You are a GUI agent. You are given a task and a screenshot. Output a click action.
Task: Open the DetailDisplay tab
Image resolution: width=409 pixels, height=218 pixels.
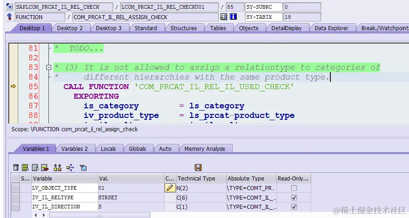pyautogui.click(x=287, y=28)
